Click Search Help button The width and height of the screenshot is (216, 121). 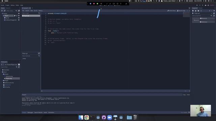point(181,11)
